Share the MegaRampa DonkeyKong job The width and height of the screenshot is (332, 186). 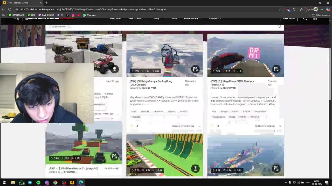pos(137,126)
